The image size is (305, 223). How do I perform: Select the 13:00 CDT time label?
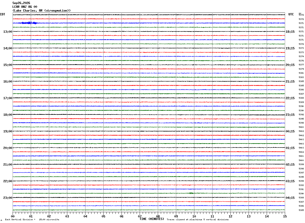click(8, 32)
